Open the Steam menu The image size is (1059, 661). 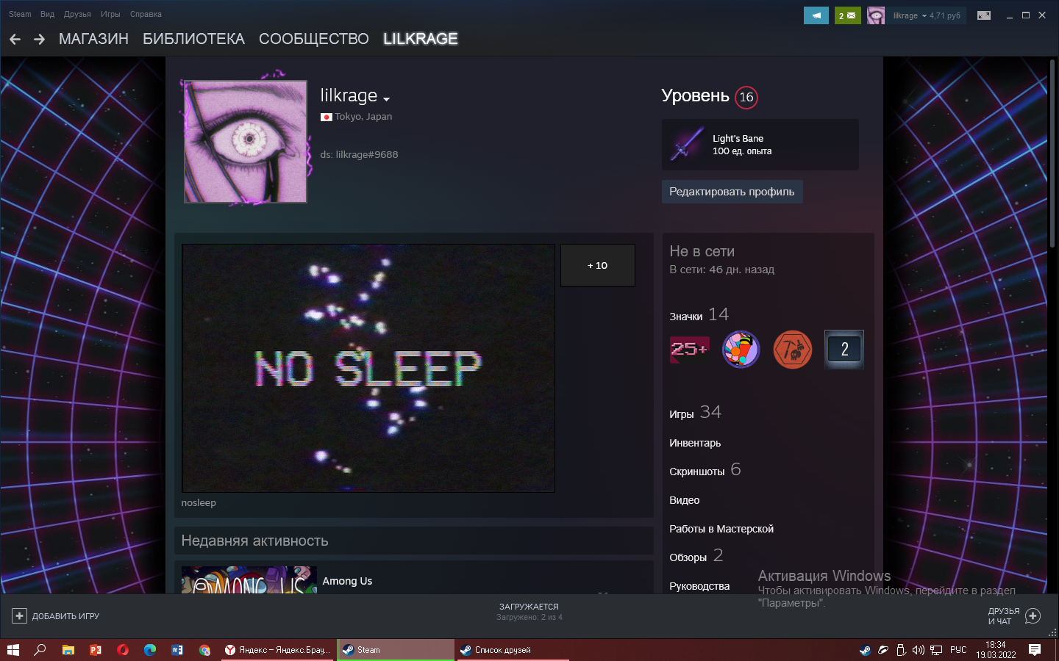click(20, 14)
